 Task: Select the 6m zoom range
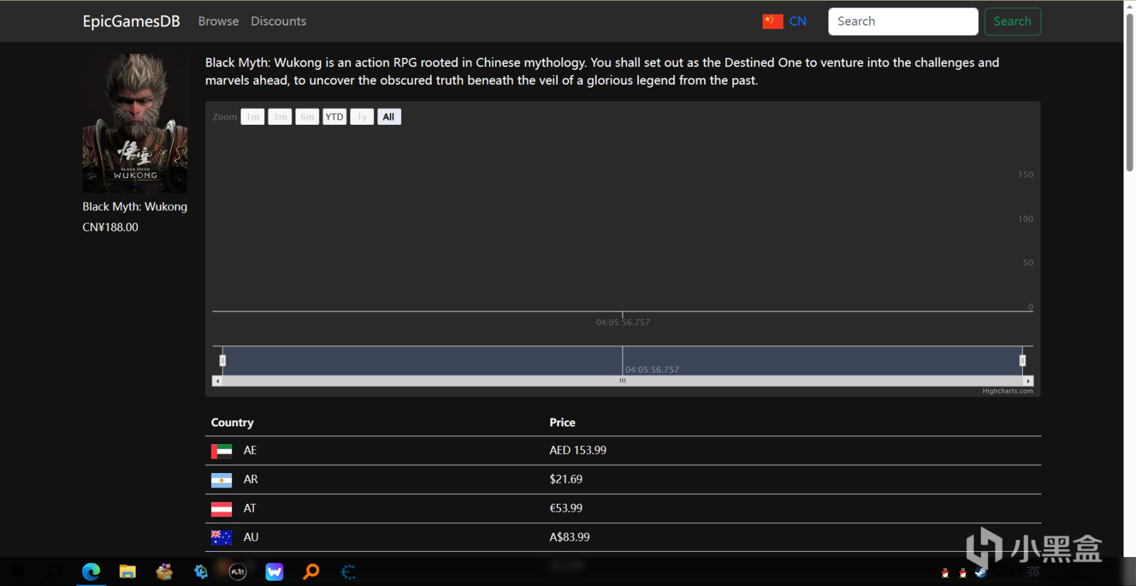(x=307, y=117)
